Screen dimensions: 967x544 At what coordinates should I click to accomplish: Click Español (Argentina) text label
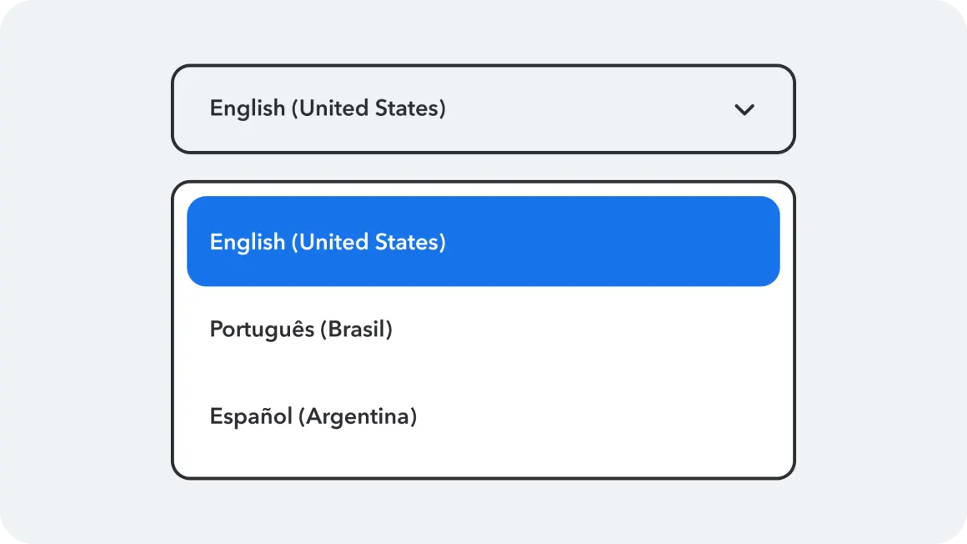[x=313, y=416]
